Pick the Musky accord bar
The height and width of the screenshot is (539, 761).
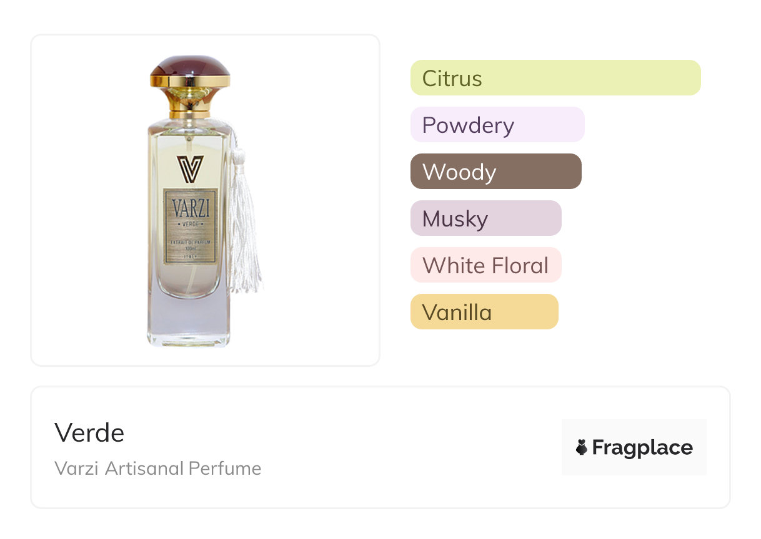click(x=485, y=218)
